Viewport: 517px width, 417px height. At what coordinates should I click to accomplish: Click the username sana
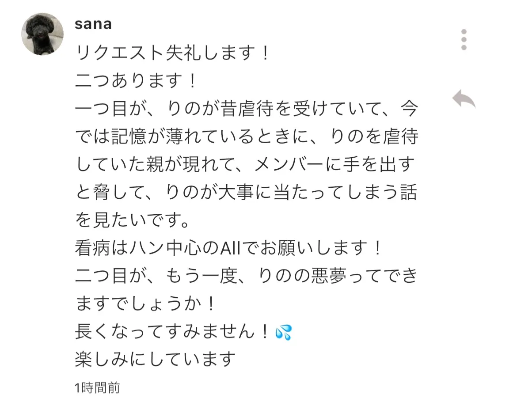tap(93, 24)
